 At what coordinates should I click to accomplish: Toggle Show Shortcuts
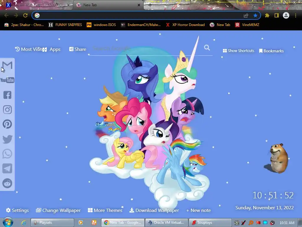[x=238, y=51]
